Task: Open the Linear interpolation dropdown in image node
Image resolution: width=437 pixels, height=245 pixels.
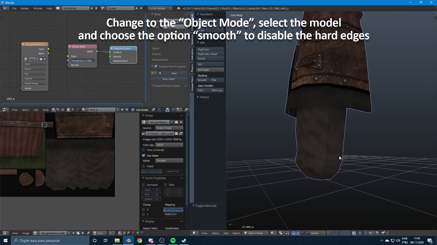Action: [35, 69]
